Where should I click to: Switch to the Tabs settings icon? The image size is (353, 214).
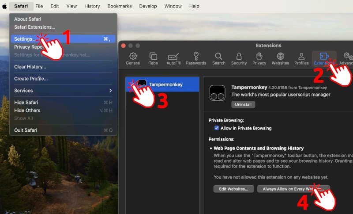point(153,58)
